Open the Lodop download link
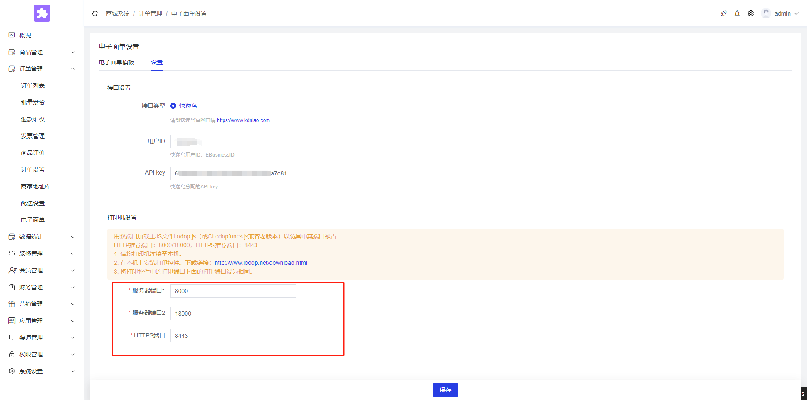Image resolution: width=807 pixels, height=400 pixels. pos(261,263)
